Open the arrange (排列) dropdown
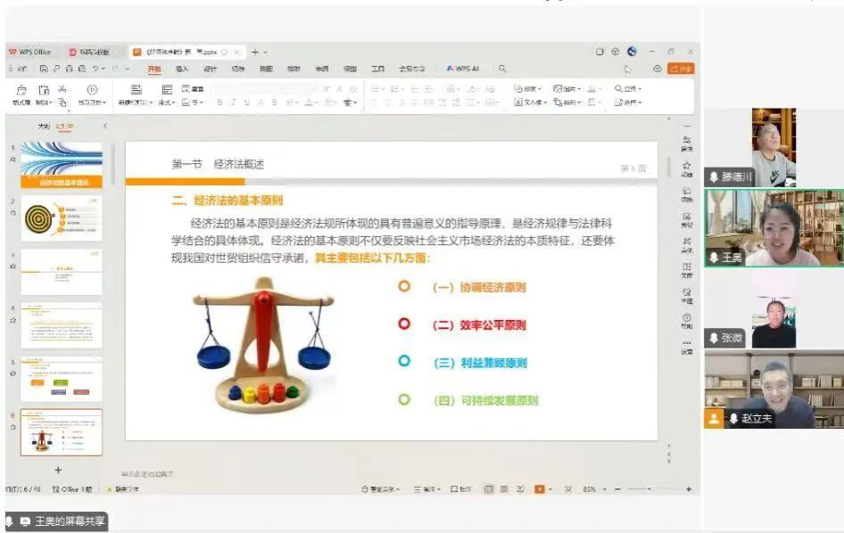Image resolution: width=844 pixels, height=533 pixels. [567, 102]
